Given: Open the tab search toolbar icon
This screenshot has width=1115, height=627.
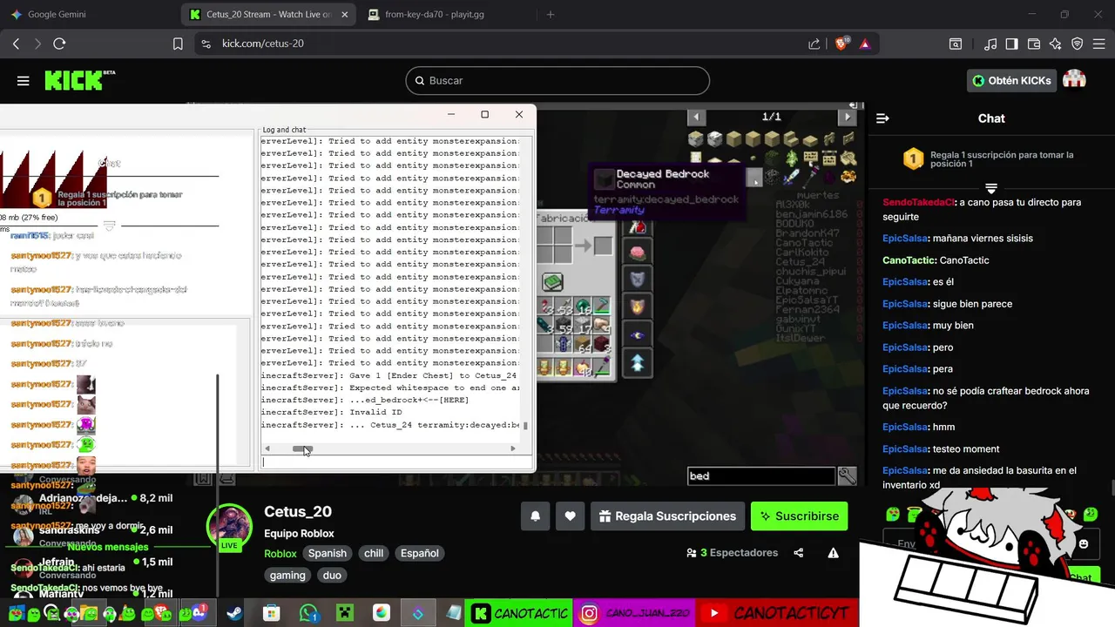Looking at the screenshot, I should tap(956, 44).
